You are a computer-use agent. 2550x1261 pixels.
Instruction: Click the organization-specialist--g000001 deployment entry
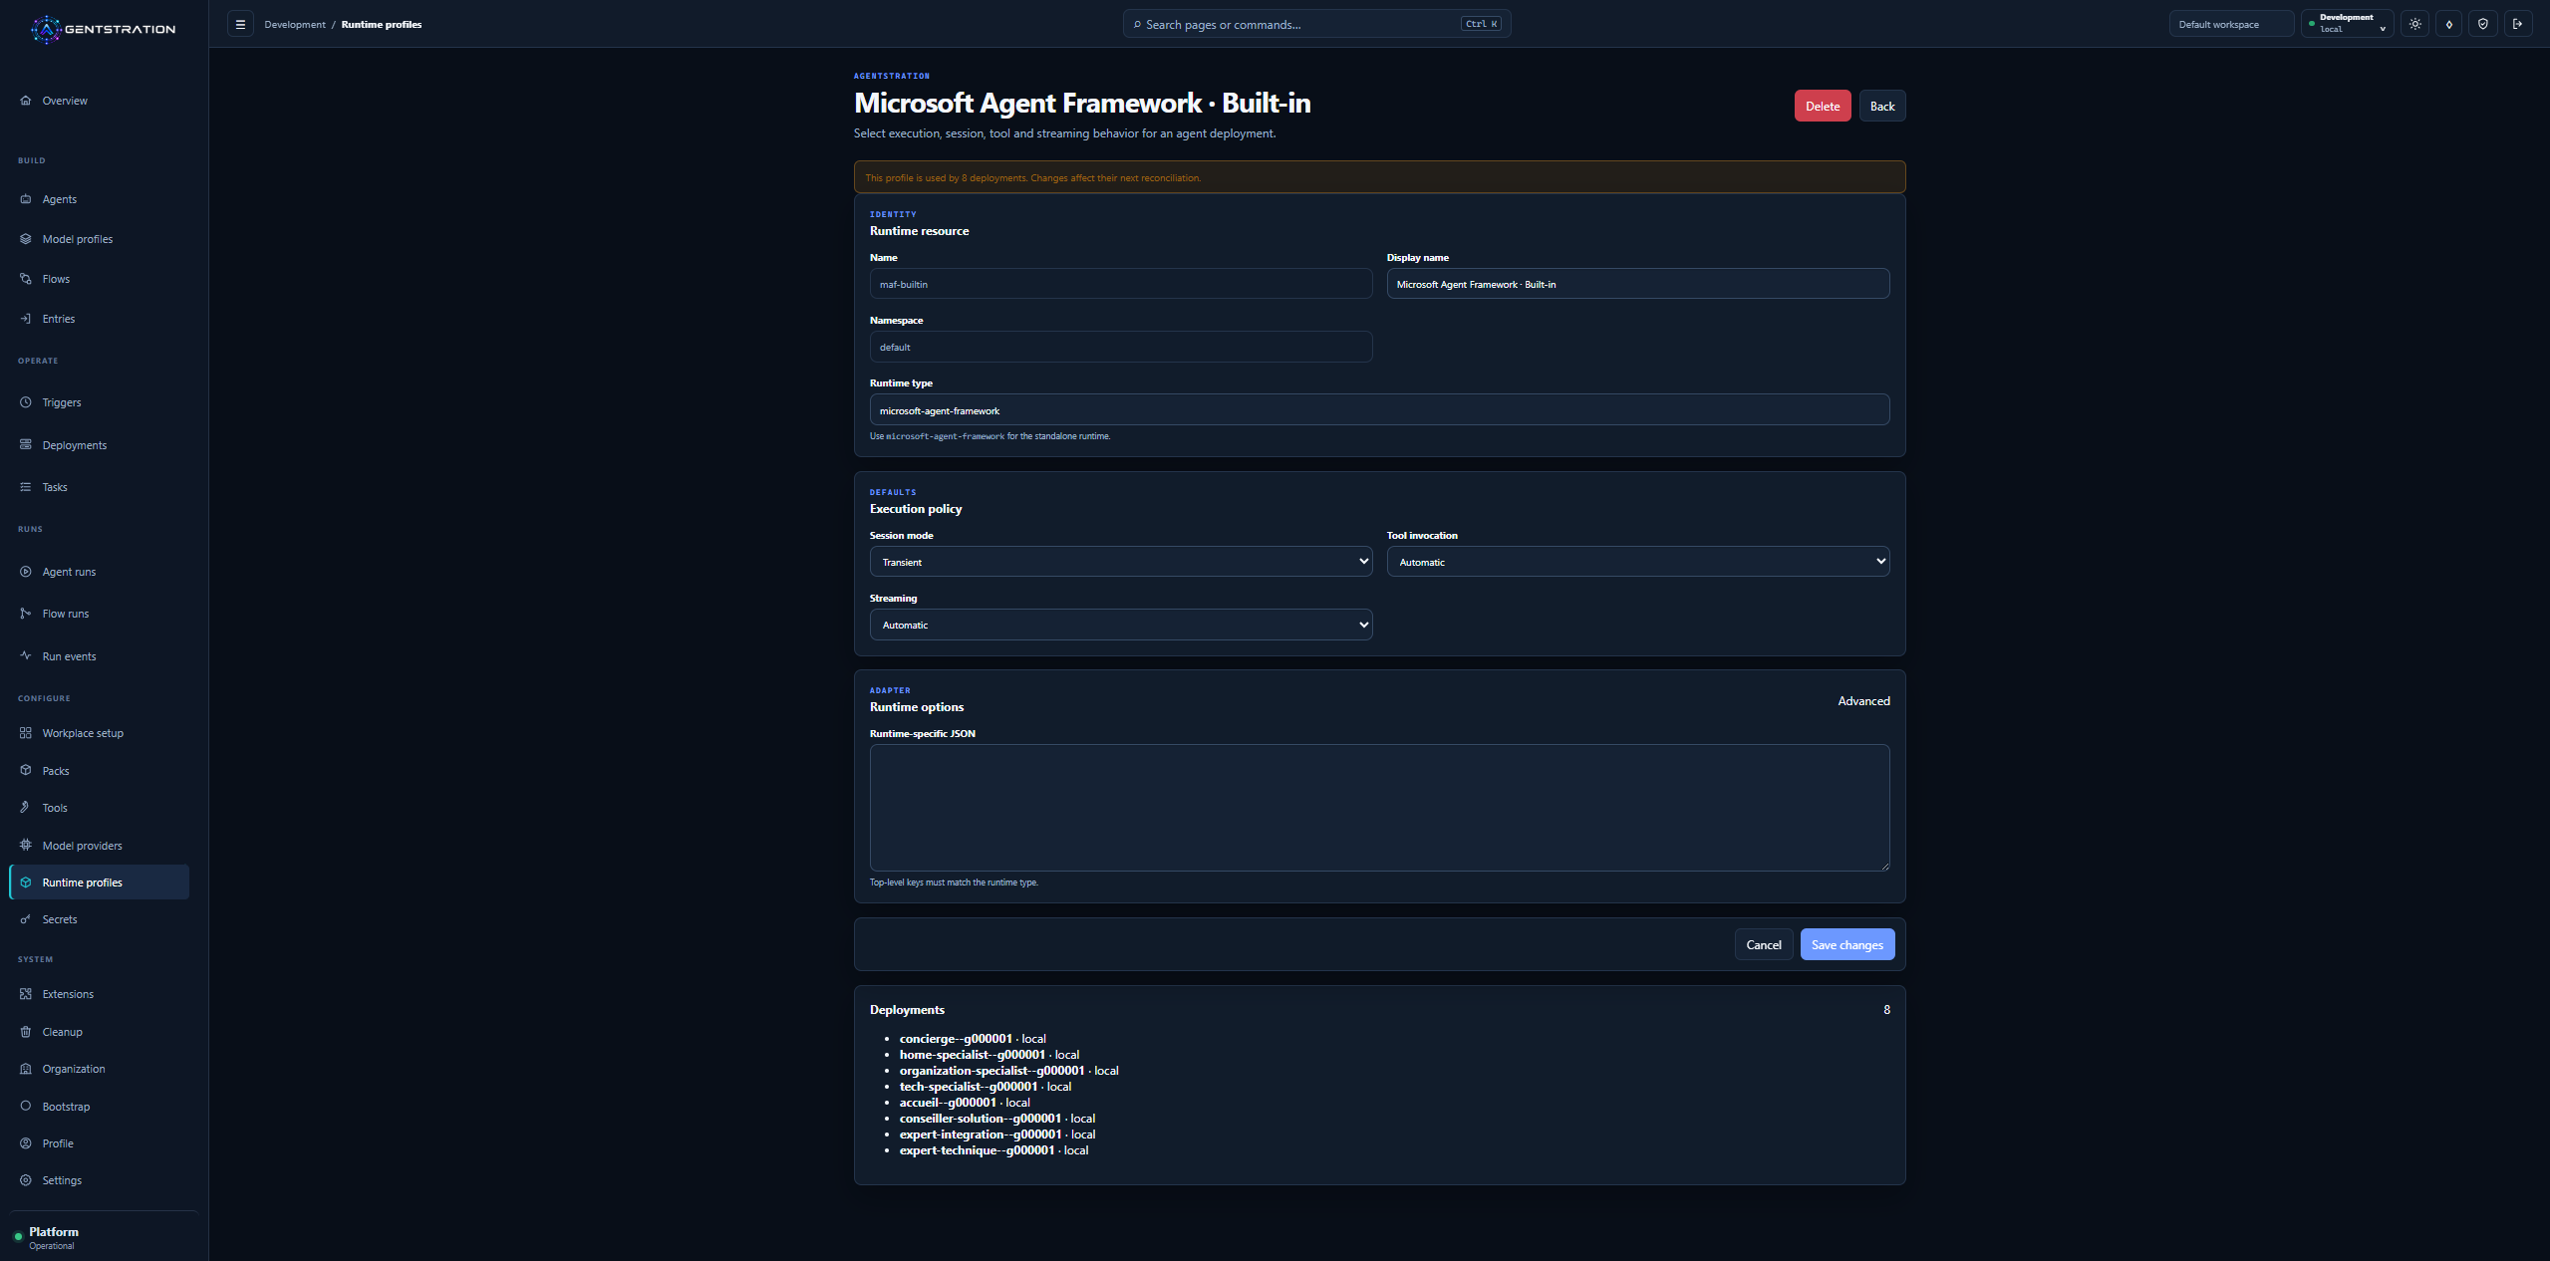[1008, 1070]
